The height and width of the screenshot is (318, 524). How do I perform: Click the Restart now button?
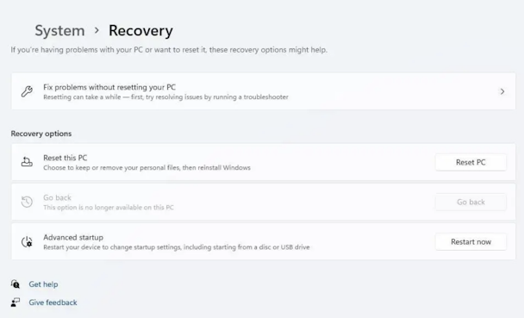[471, 242]
